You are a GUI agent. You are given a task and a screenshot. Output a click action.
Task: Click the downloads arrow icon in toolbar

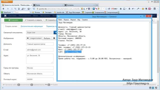tap(129, 9)
